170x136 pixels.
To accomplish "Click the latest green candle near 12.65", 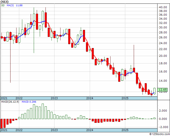I will (154, 91).
